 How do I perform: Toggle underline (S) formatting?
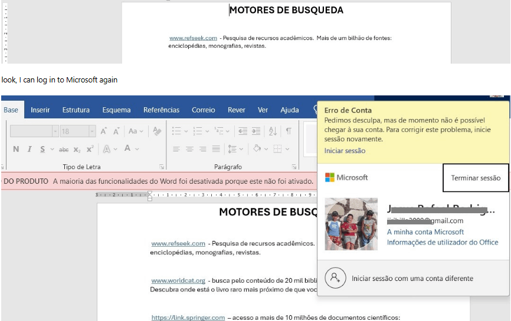click(x=42, y=149)
